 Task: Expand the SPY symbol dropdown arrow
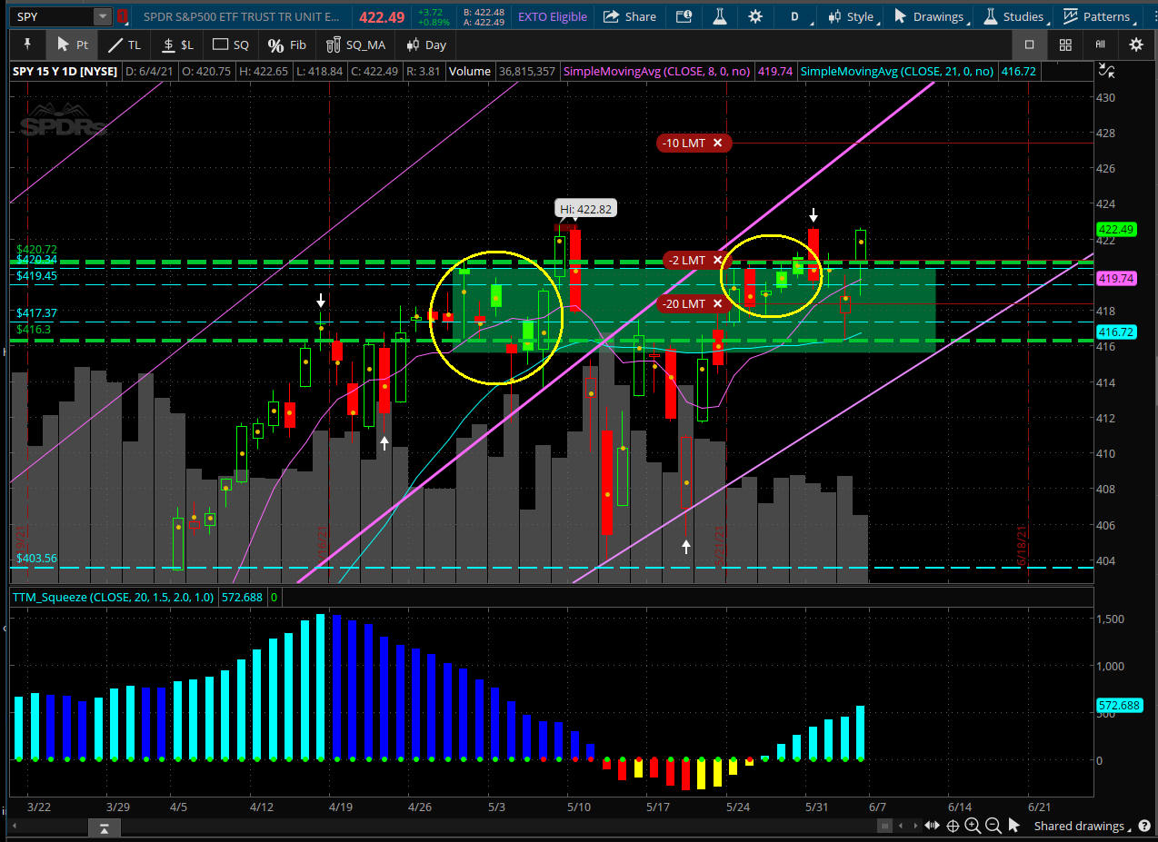tap(103, 16)
